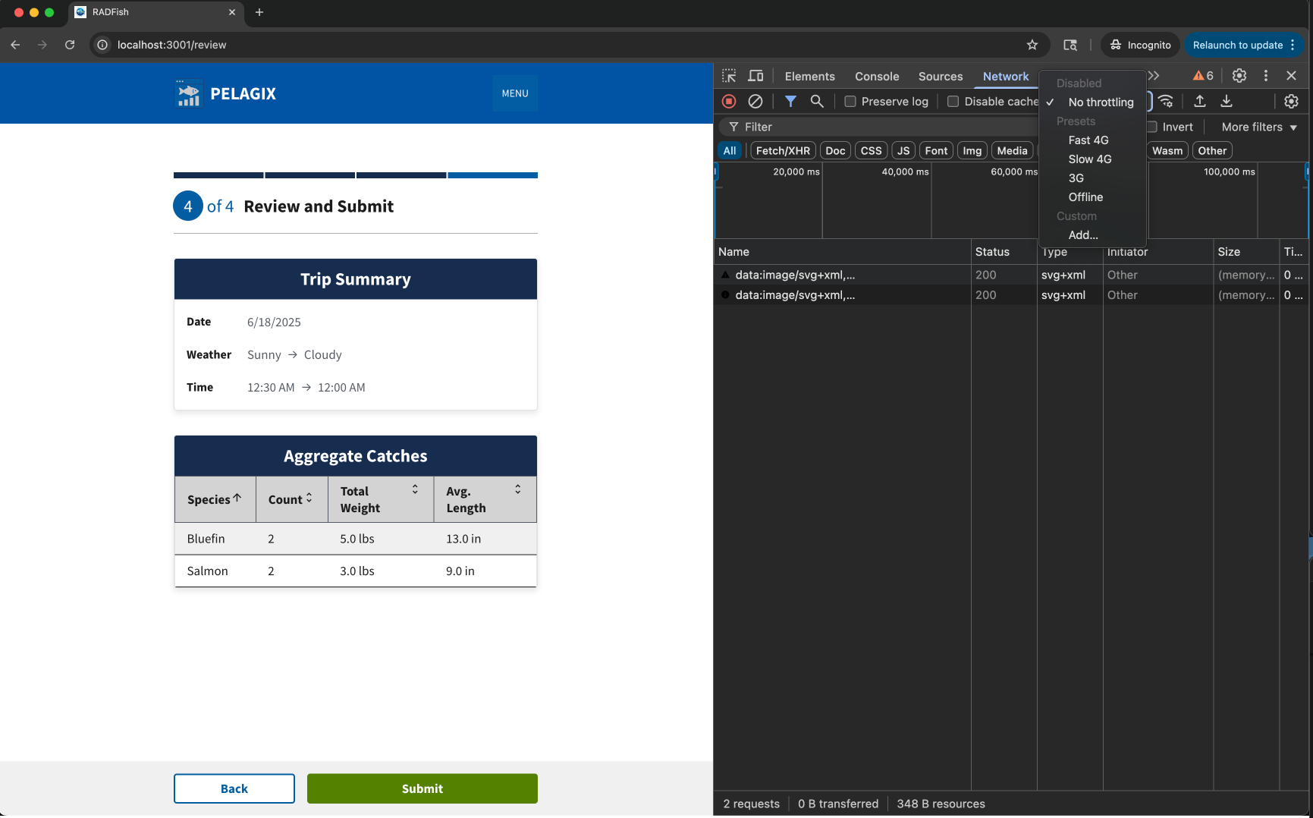Clear the network log
The width and height of the screenshot is (1313, 818).
click(x=755, y=101)
